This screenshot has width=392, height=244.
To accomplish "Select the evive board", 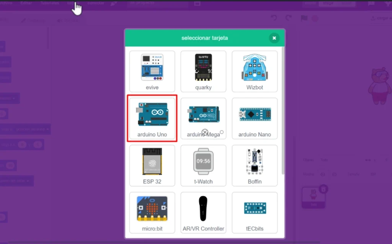I will coord(152,71).
